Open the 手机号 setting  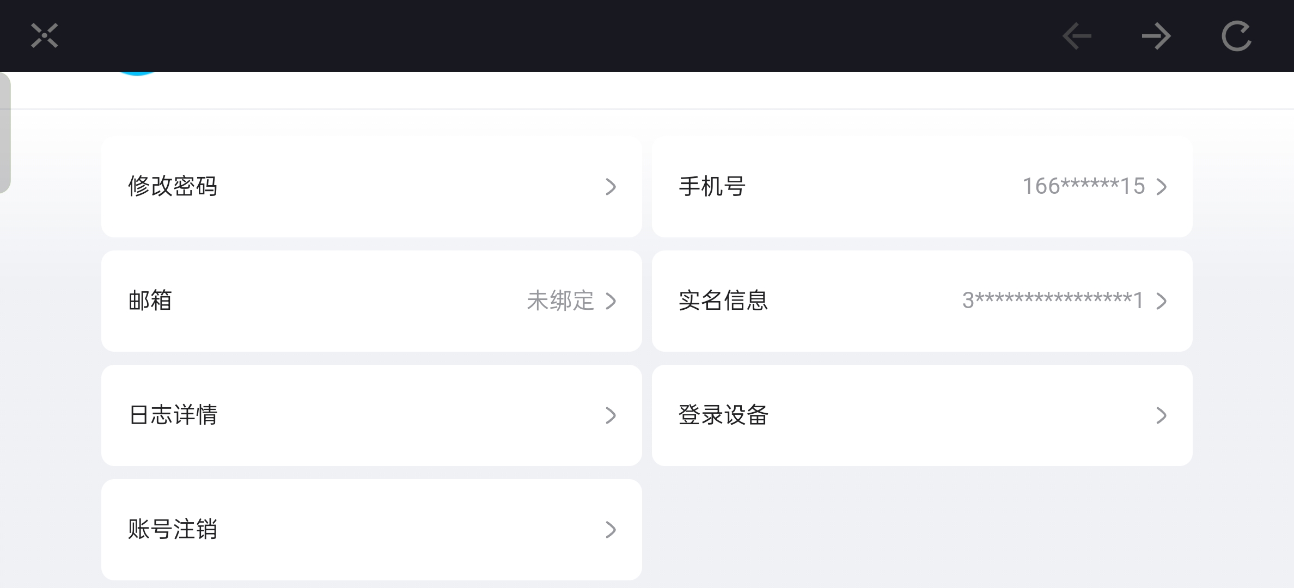tap(712, 187)
